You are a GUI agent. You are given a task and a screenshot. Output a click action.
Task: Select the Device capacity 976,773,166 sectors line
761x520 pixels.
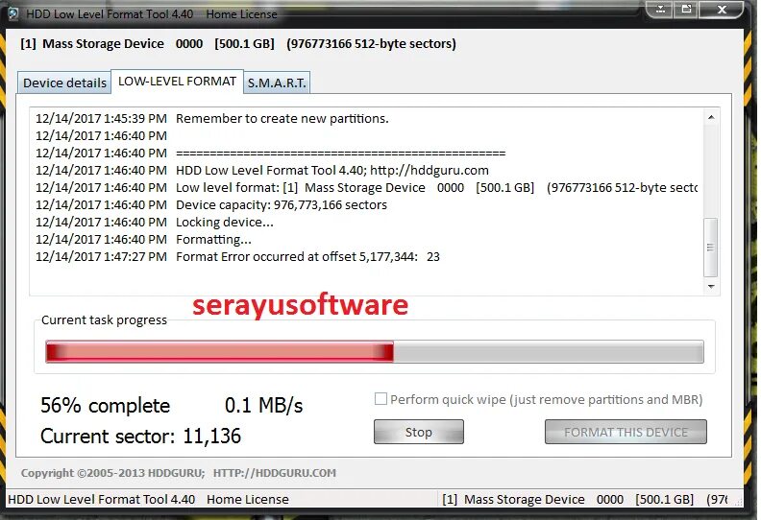coord(211,205)
